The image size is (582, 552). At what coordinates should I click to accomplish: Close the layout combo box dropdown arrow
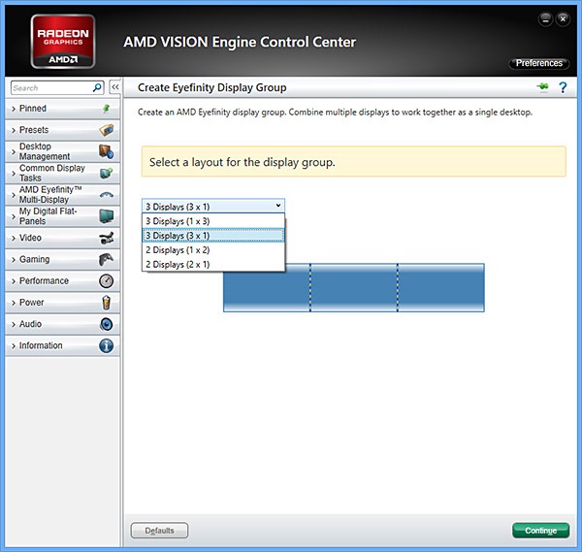tap(278, 206)
